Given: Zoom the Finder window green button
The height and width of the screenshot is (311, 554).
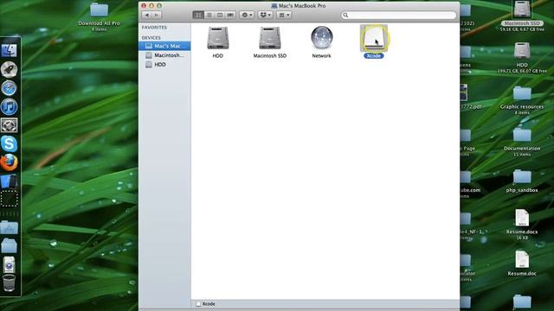Looking at the screenshot, I should (159, 6).
